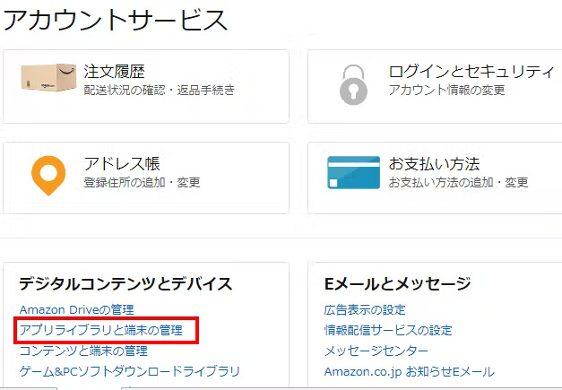Click the blue credit card icon
Image resolution: width=562 pixels, height=390 pixels.
[352, 173]
